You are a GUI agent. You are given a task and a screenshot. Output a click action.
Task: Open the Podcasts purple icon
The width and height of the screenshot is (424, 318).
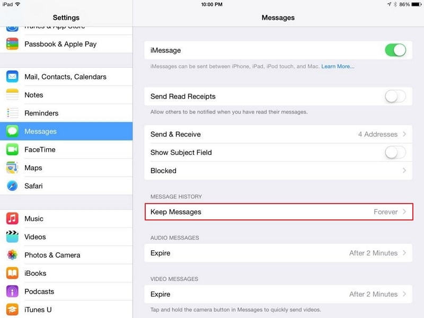12,291
